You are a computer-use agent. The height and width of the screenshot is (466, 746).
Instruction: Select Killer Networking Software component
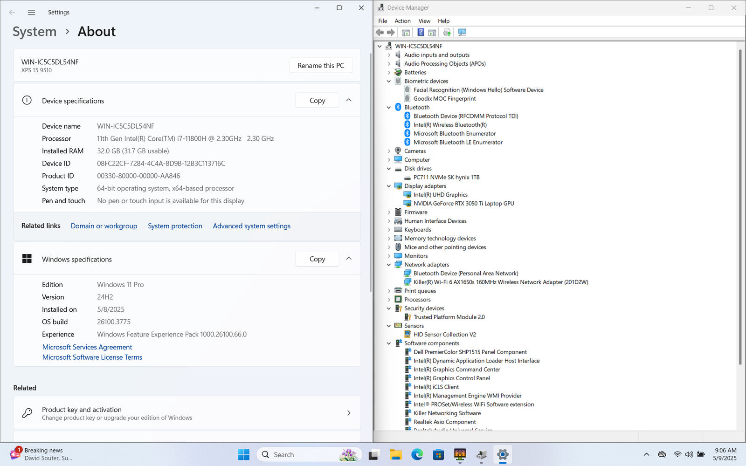pyautogui.click(x=447, y=413)
